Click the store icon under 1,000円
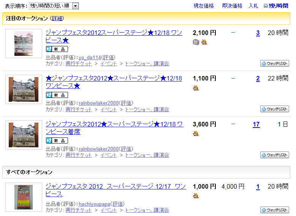 pyautogui.click(x=196, y=196)
